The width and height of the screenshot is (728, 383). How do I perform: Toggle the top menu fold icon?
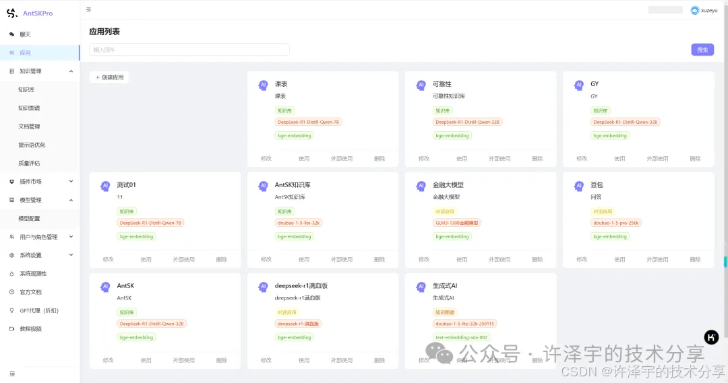tap(89, 9)
